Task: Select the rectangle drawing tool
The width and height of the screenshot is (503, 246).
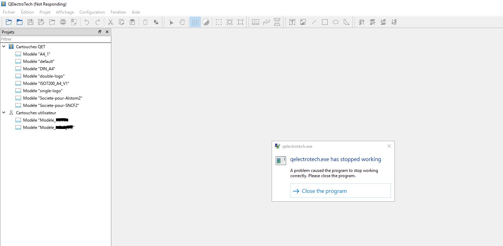Action: coord(325,22)
